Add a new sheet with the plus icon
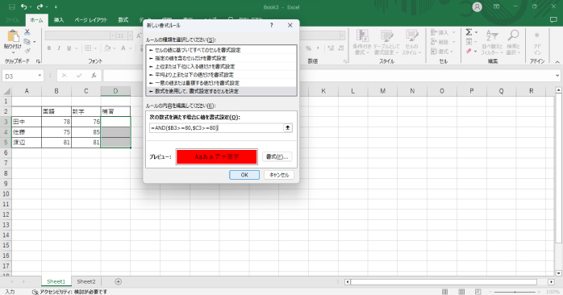Image resolution: width=563 pixels, height=295 pixels. coord(118,282)
